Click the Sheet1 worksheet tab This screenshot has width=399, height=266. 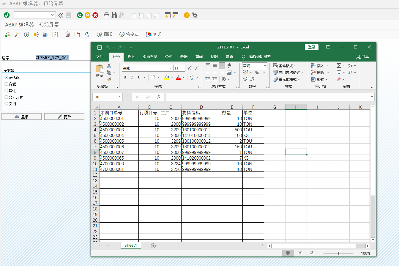(x=130, y=245)
